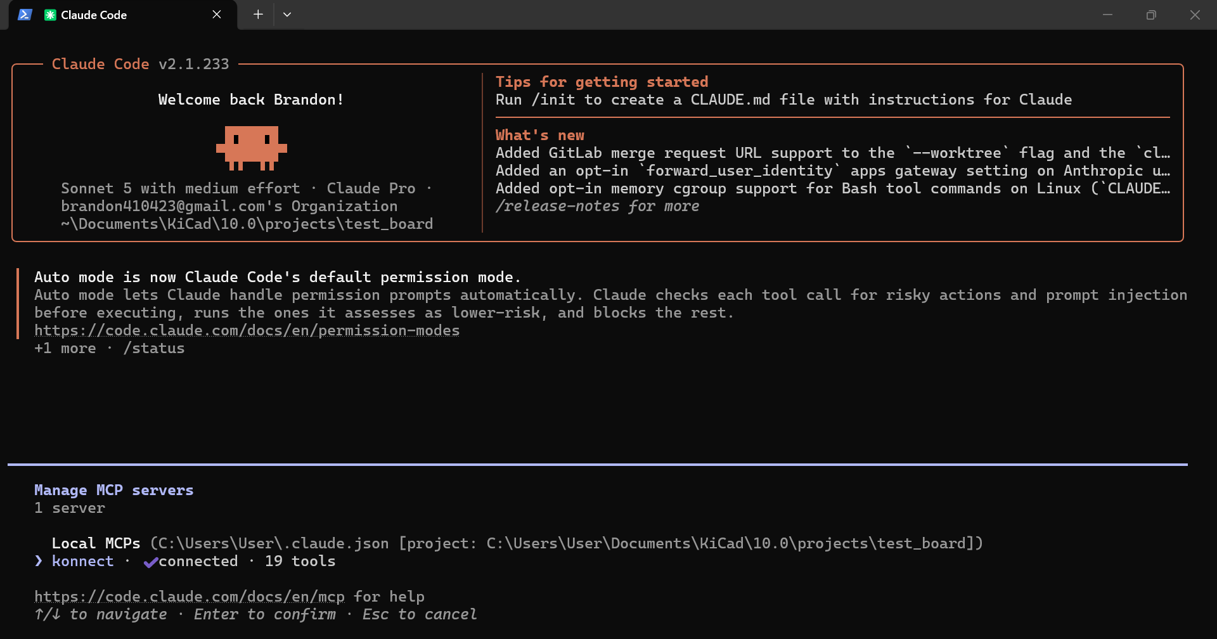The image size is (1217, 639).
Task: Open the MCP docs help link
Action: [190, 597]
